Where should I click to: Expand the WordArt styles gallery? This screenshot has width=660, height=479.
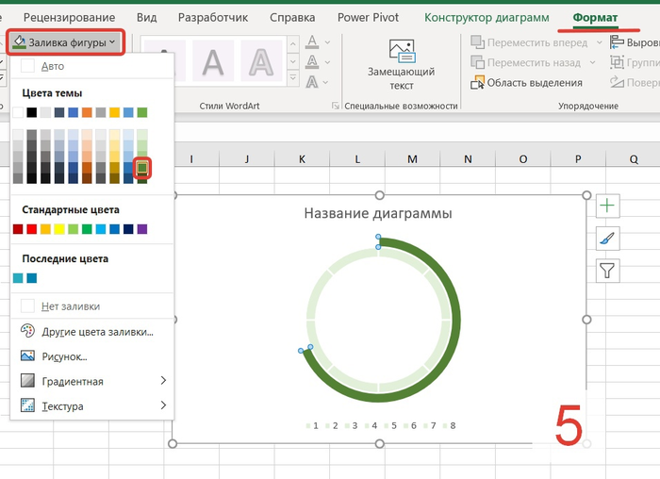click(x=293, y=78)
